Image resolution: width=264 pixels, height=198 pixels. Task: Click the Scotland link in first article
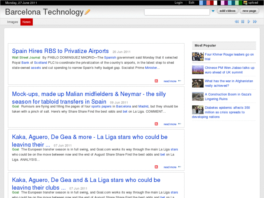[x=40, y=62]
